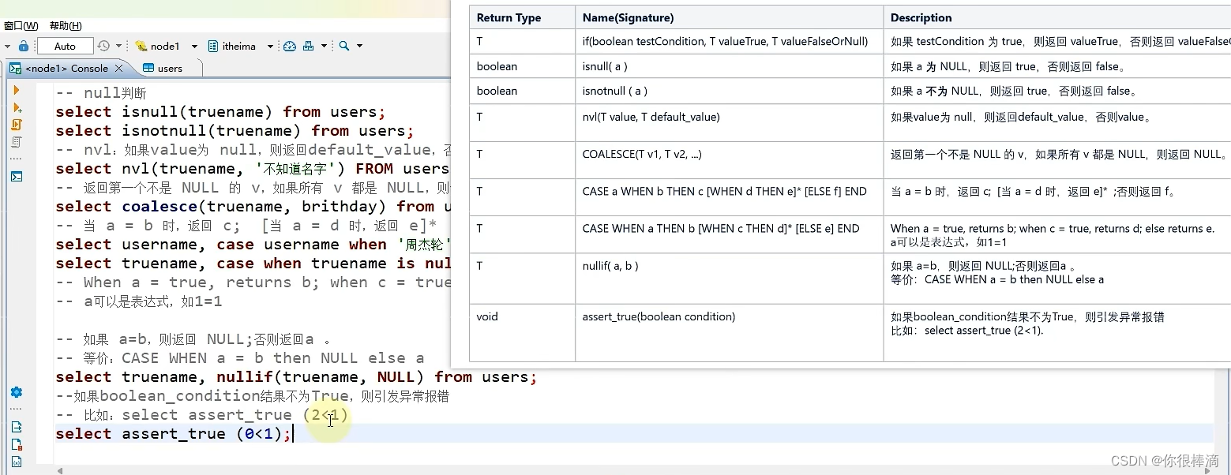
Task: Click the line starting 'select username, case username'
Action: click(x=253, y=244)
